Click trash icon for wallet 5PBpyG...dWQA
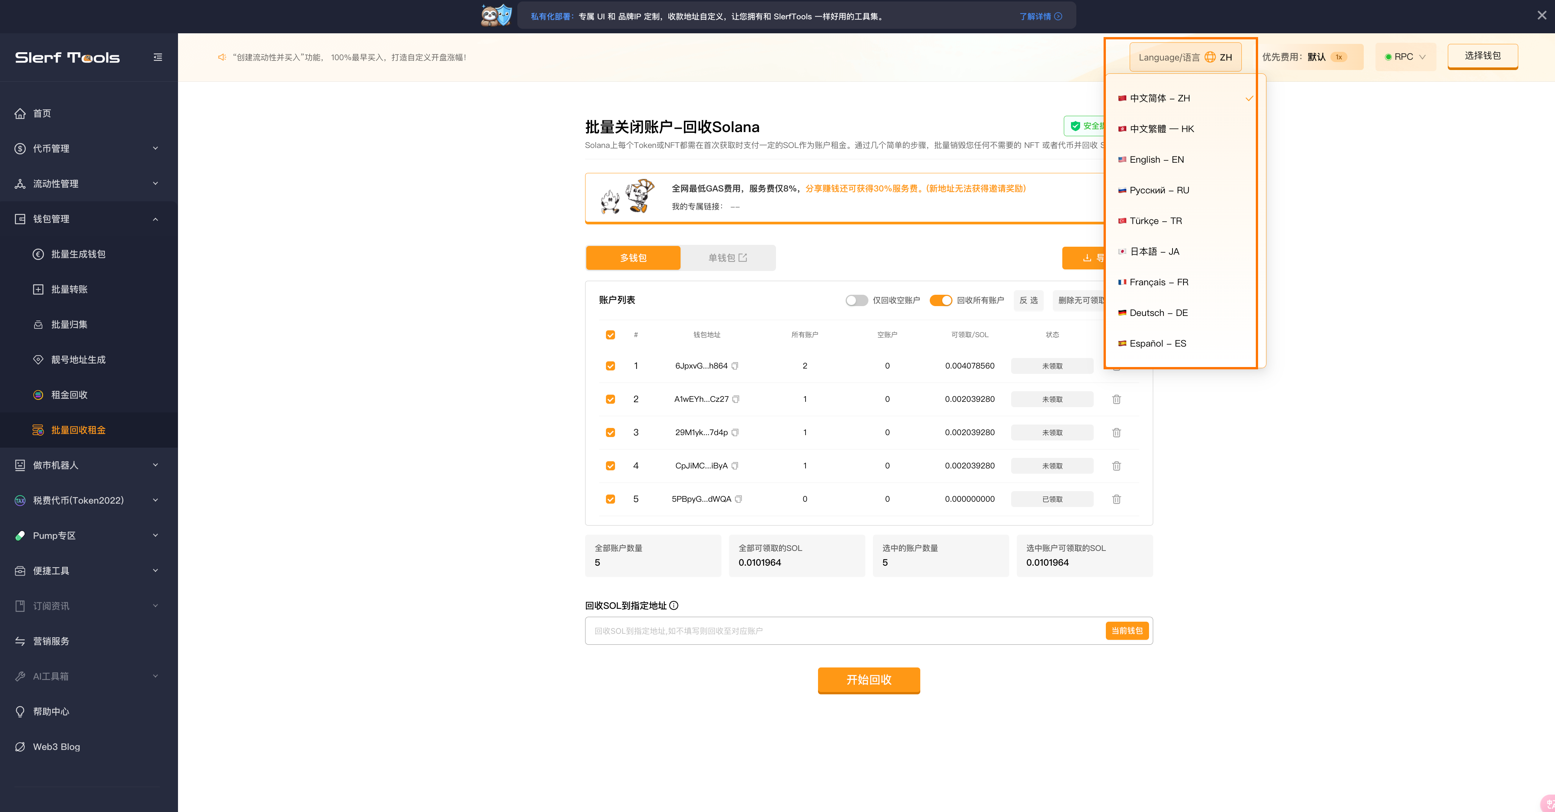1555x812 pixels. tap(1116, 499)
